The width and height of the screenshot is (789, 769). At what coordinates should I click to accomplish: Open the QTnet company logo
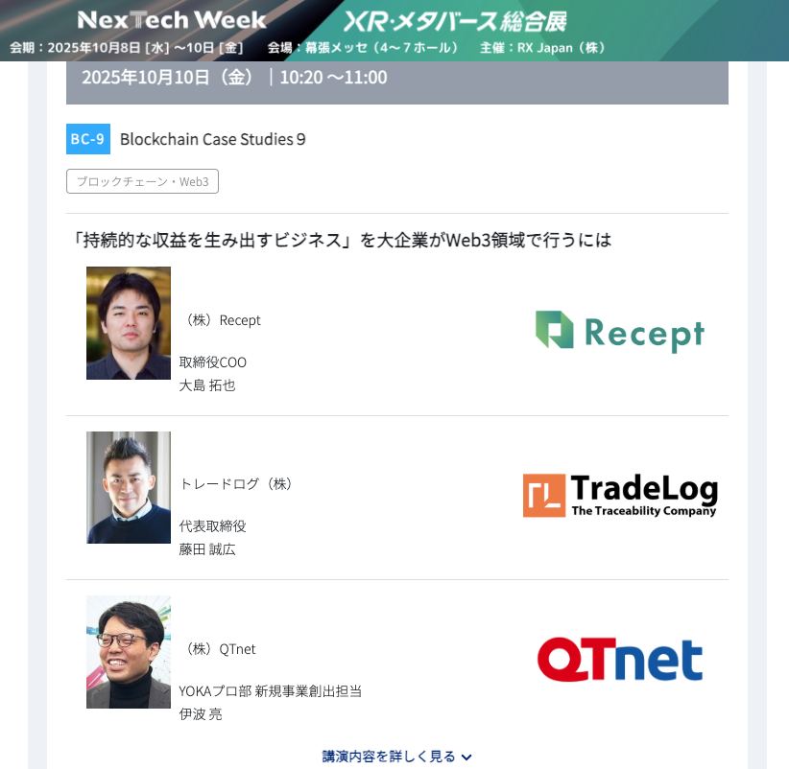619,660
